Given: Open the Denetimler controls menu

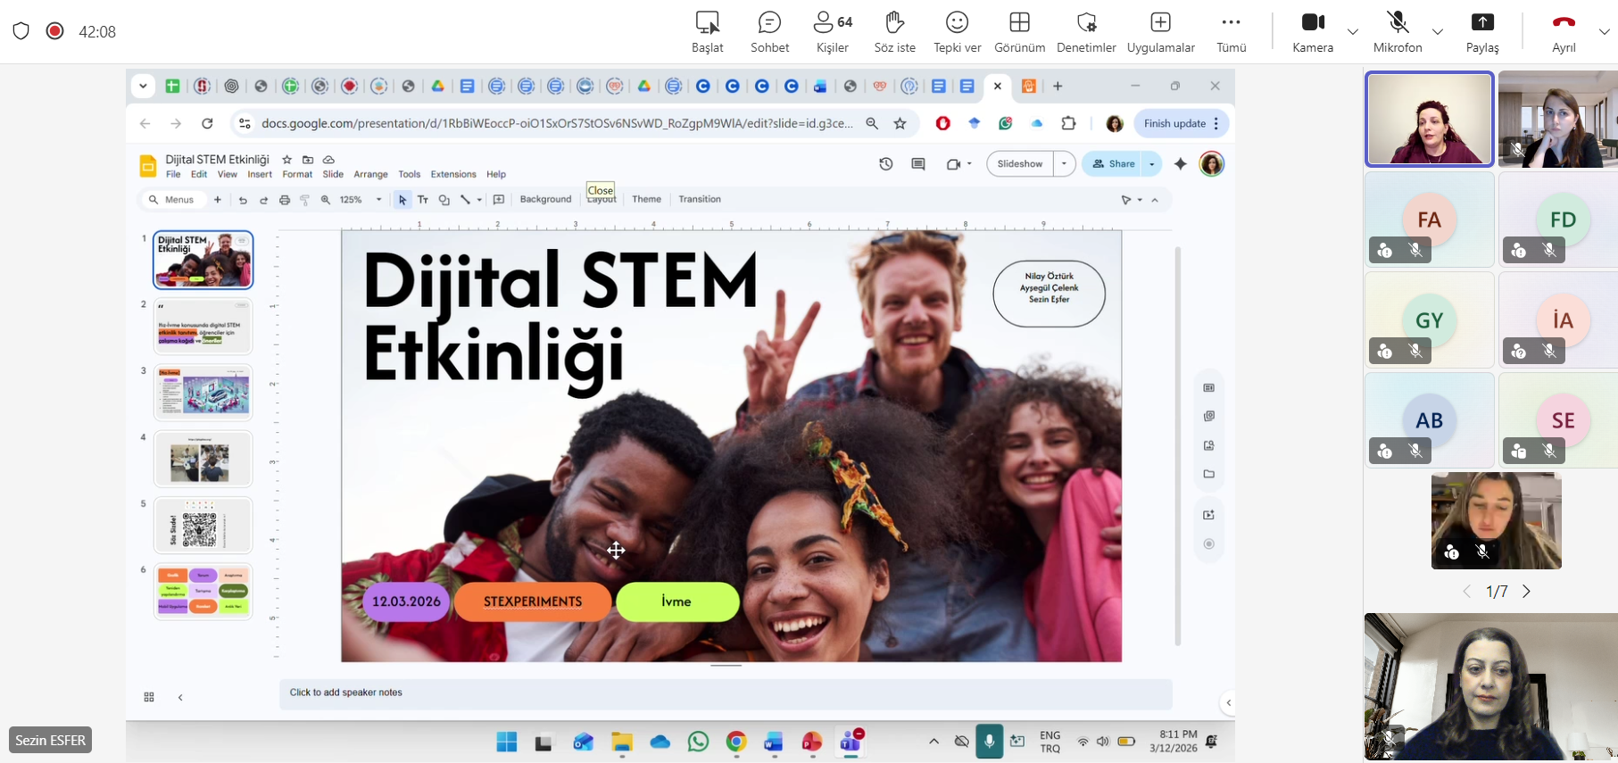Looking at the screenshot, I should click(x=1086, y=31).
